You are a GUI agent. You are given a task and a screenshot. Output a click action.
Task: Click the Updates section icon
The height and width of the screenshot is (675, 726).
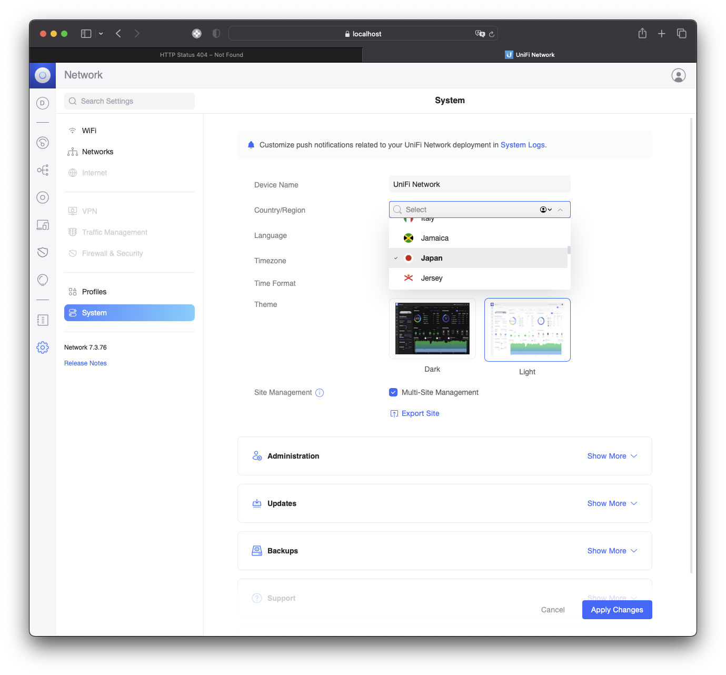257,503
